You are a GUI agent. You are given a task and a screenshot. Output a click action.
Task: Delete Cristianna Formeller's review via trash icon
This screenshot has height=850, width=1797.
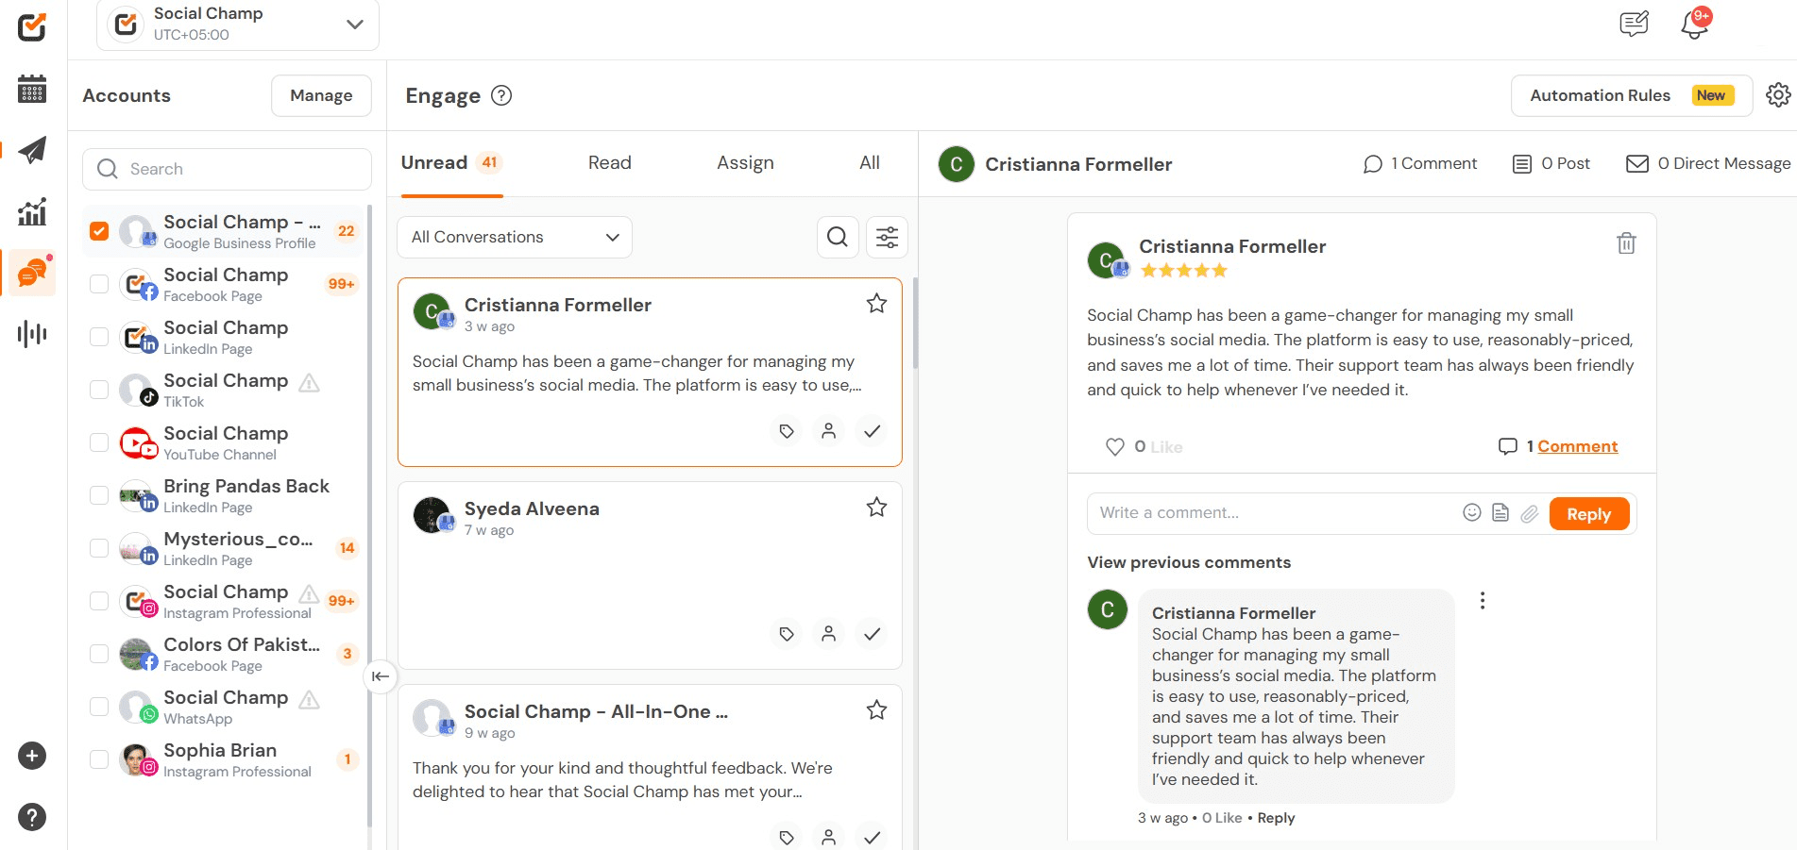pos(1625,243)
